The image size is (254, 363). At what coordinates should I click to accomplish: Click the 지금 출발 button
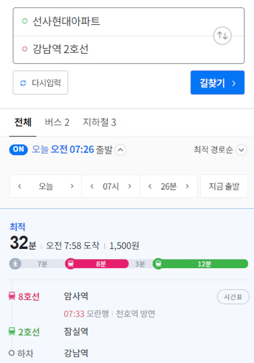point(224,186)
